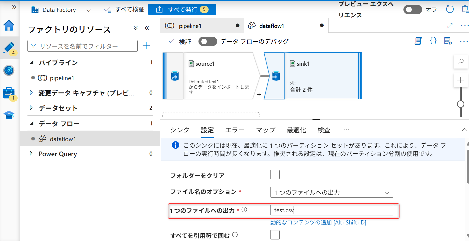Viewport: 469px width, 241px height.
Task: Open data flow settings gear-list icon
Action: pyautogui.click(x=448, y=41)
